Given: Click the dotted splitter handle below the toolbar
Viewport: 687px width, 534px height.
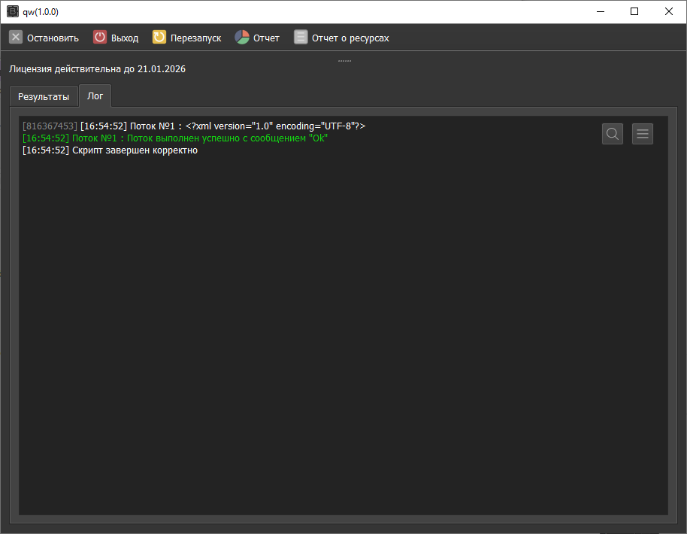Looking at the screenshot, I should (x=344, y=60).
